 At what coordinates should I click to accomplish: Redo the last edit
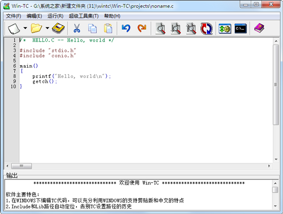click(141, 28)
